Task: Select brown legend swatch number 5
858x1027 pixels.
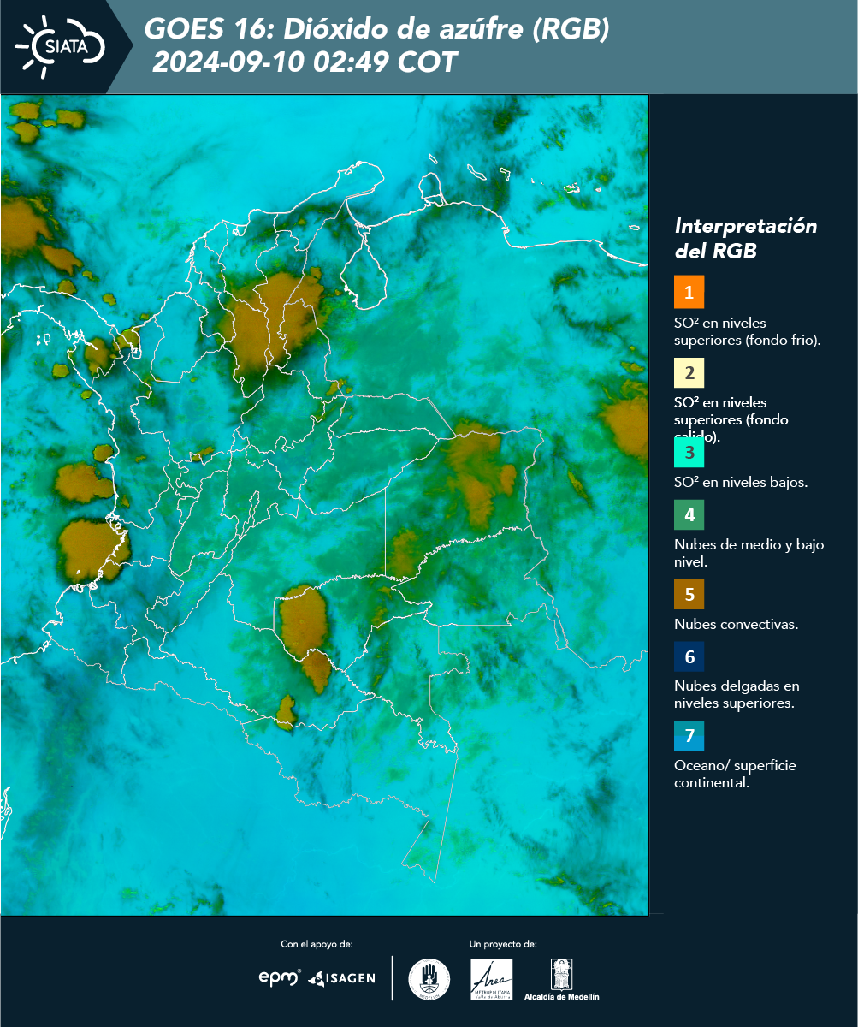Action: tap(689, 594)
